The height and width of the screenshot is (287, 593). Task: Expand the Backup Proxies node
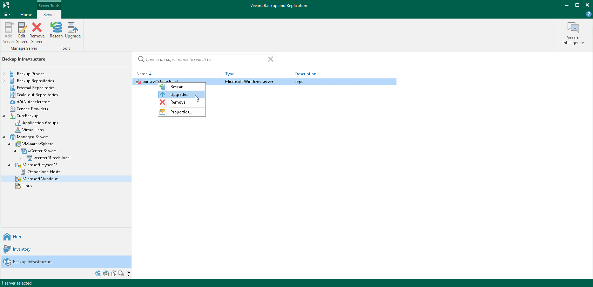click(4, 74)
